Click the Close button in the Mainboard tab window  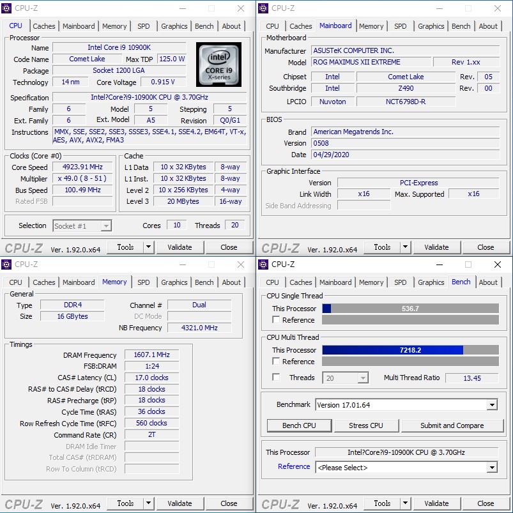(486, 247)
